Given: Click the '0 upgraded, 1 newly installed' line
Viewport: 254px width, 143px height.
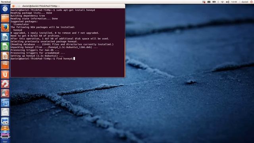Looking at the screenshot, I should (55, 33).
